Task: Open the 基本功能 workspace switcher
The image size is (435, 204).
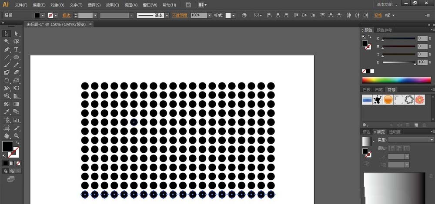Action: [x=386, y=4]
